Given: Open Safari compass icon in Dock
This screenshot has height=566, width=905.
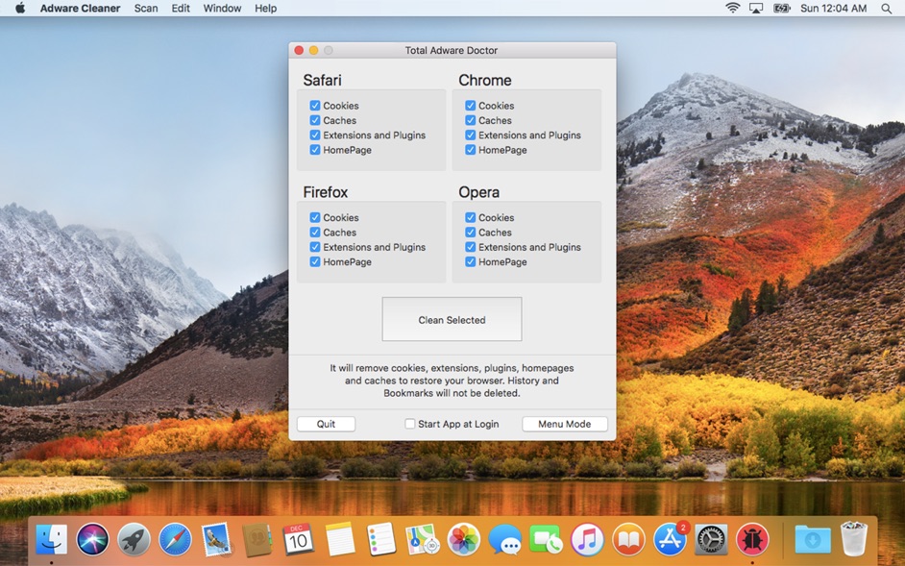Looking at the screenshot, I should 175,539.
